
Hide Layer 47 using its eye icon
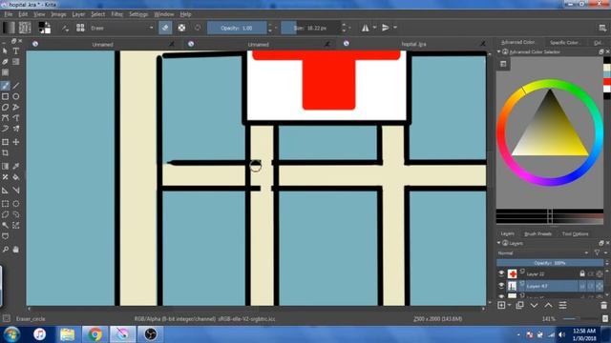click(501, 286)
